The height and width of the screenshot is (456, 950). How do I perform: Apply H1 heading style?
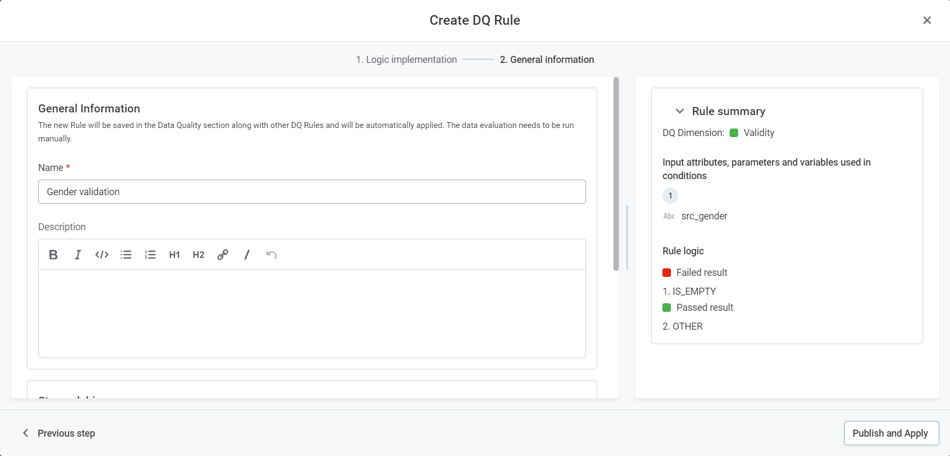(174, 255)
